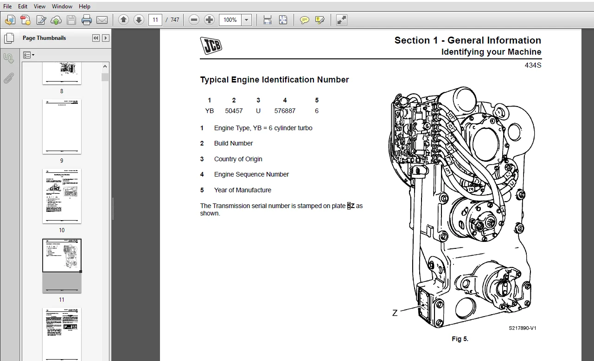The width and height of the screenshot is (594, 361).
Task: Click the thumbnail panel scrollbar handle
Action: (105, 77)
